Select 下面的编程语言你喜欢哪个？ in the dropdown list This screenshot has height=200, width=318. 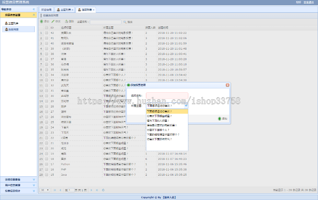167,135
